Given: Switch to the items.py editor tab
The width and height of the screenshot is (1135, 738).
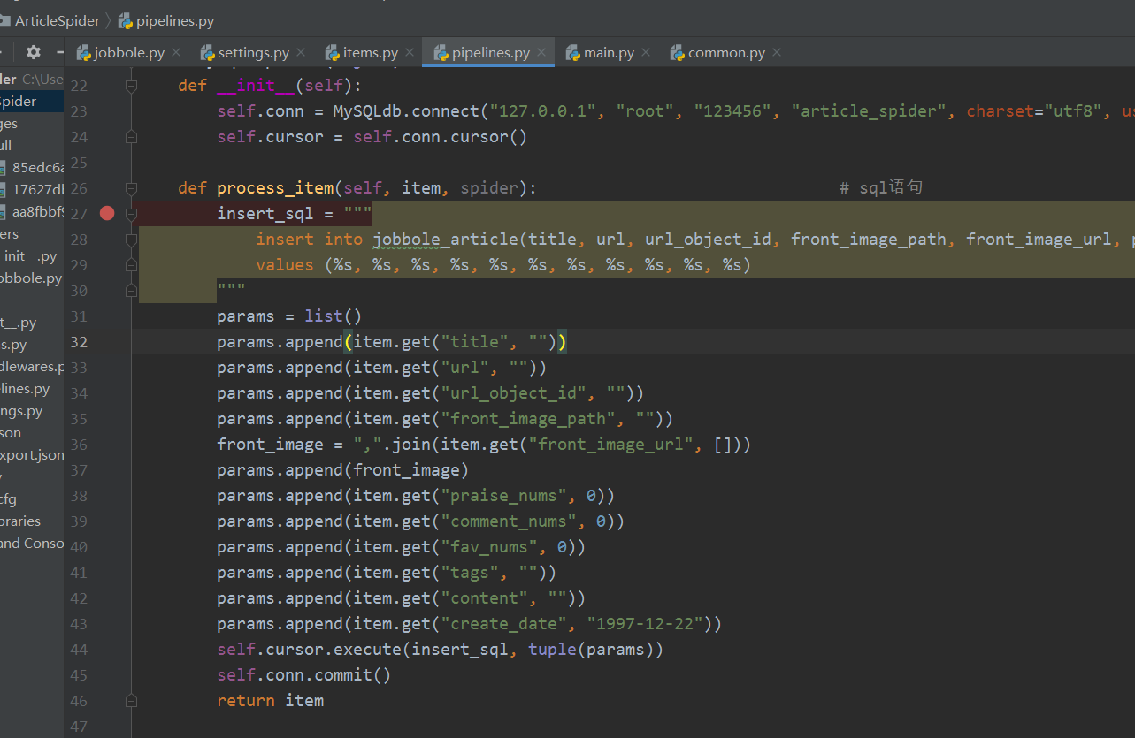Looking at the screenshot, I should point(370,53).
